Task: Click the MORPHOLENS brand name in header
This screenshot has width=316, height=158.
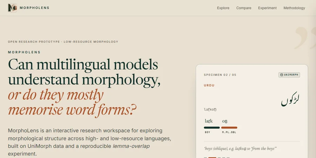Action: click(34, 8)
